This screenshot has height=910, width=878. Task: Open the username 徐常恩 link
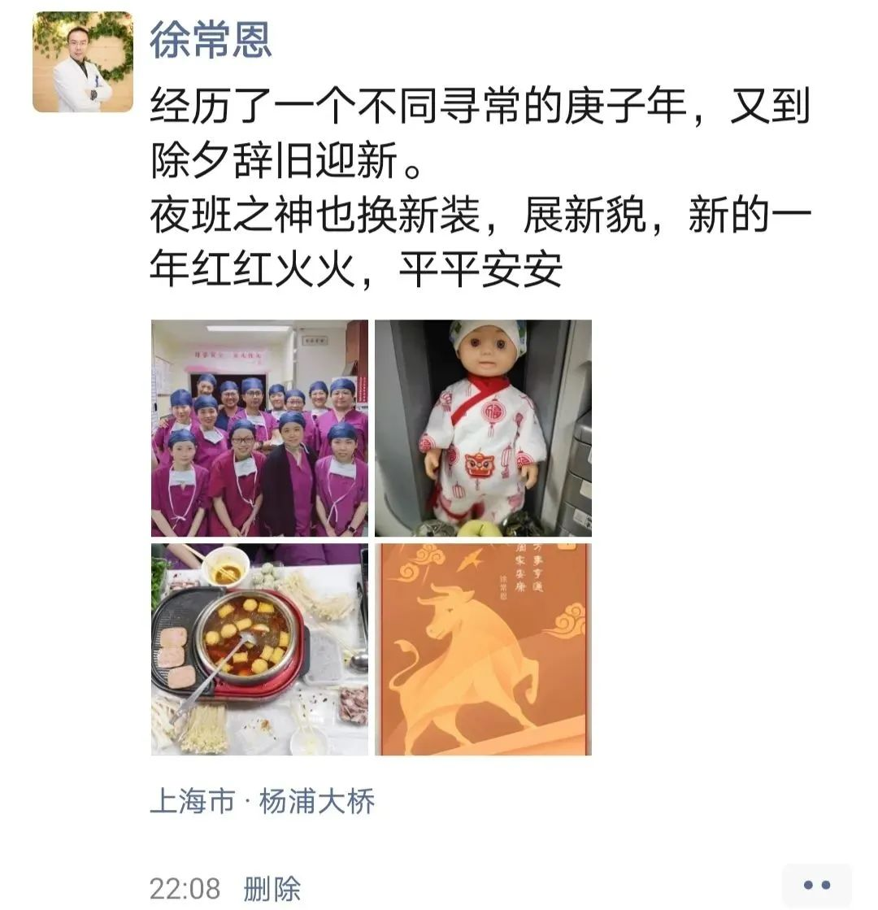pyautogui.click(x=211, y=40)
